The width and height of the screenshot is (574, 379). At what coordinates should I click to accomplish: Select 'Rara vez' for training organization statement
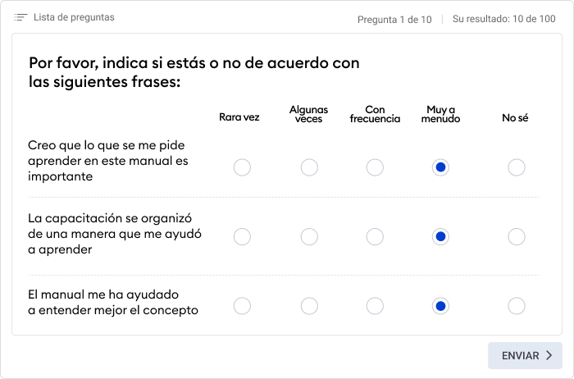(x=242, y=237)
